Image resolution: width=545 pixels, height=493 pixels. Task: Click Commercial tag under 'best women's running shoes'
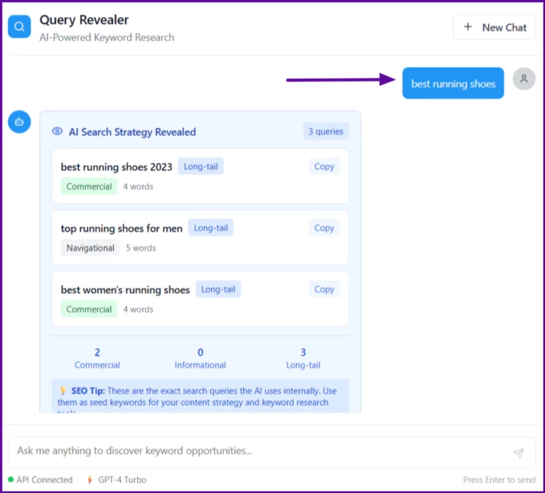tap(89, 309)
